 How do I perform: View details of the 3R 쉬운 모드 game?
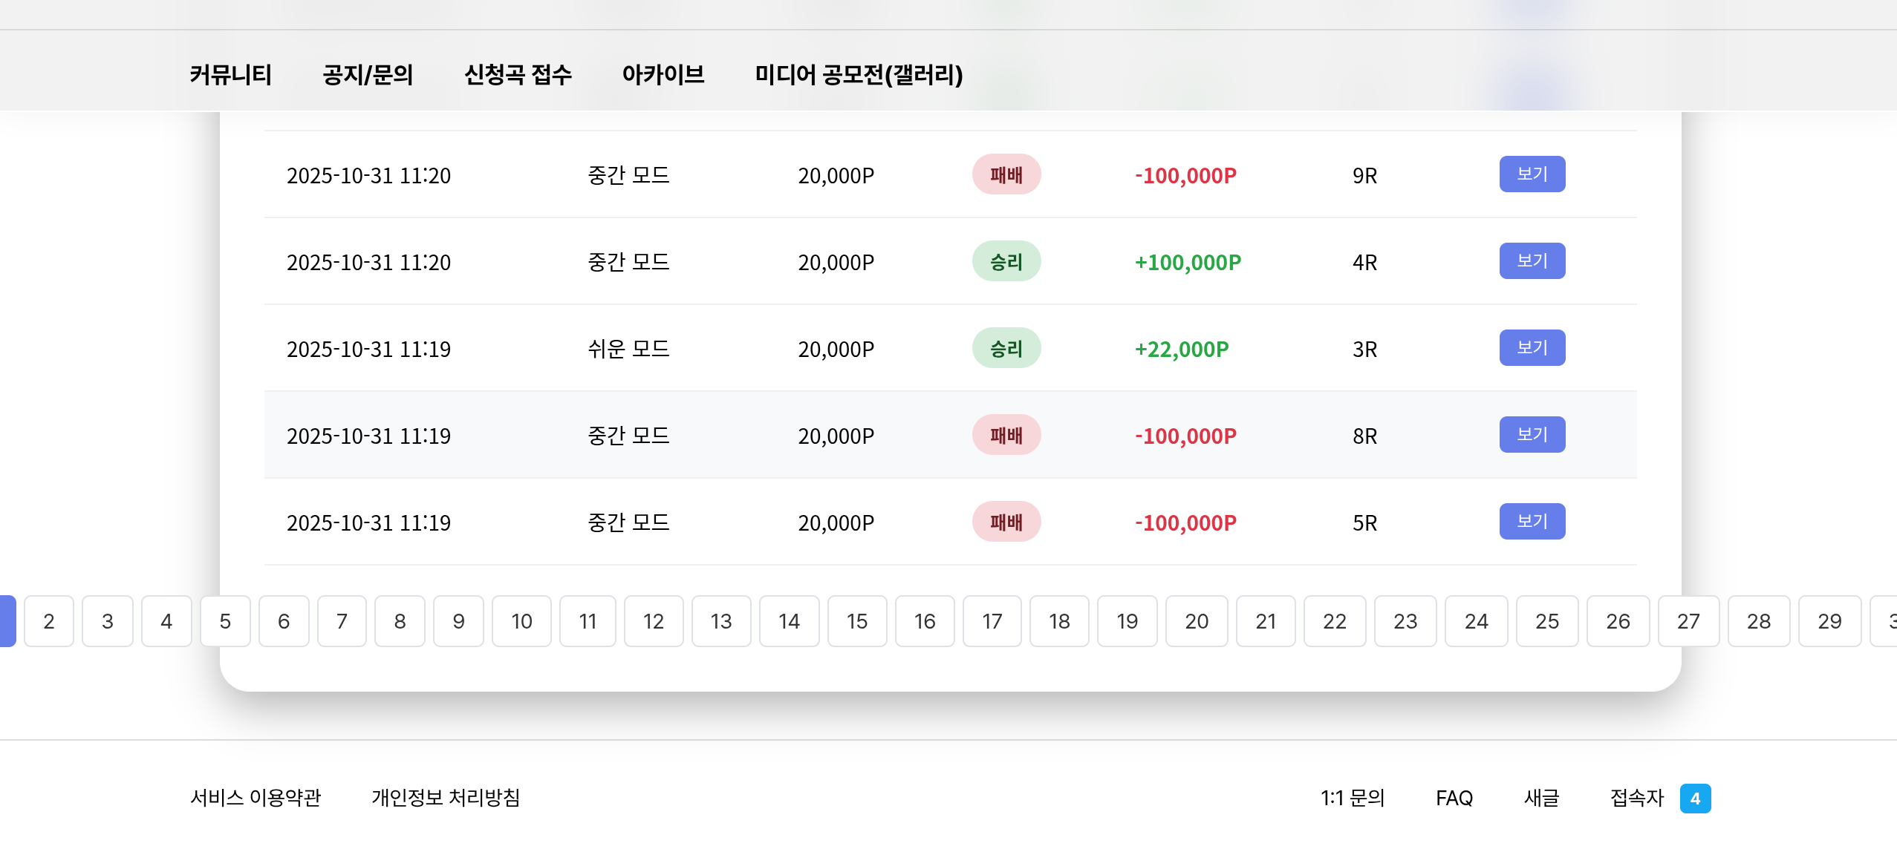tap(1532, 348)
